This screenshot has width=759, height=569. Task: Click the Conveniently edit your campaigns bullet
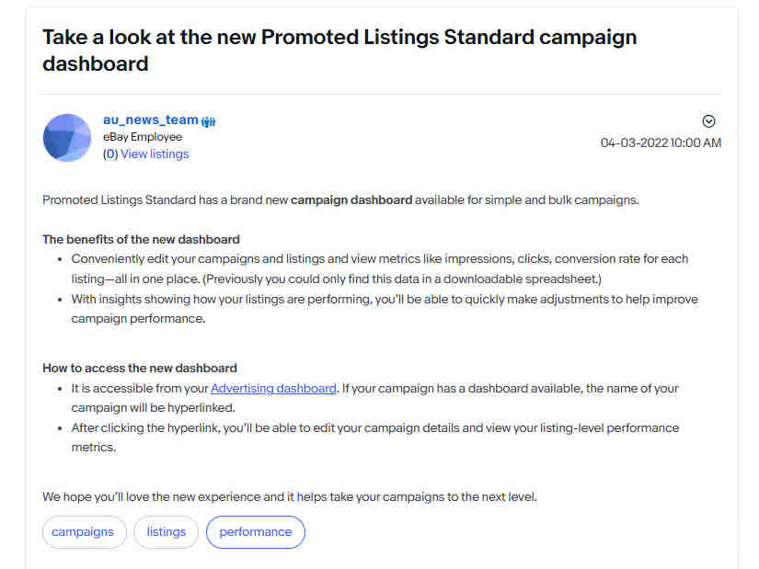click(380, 269)
